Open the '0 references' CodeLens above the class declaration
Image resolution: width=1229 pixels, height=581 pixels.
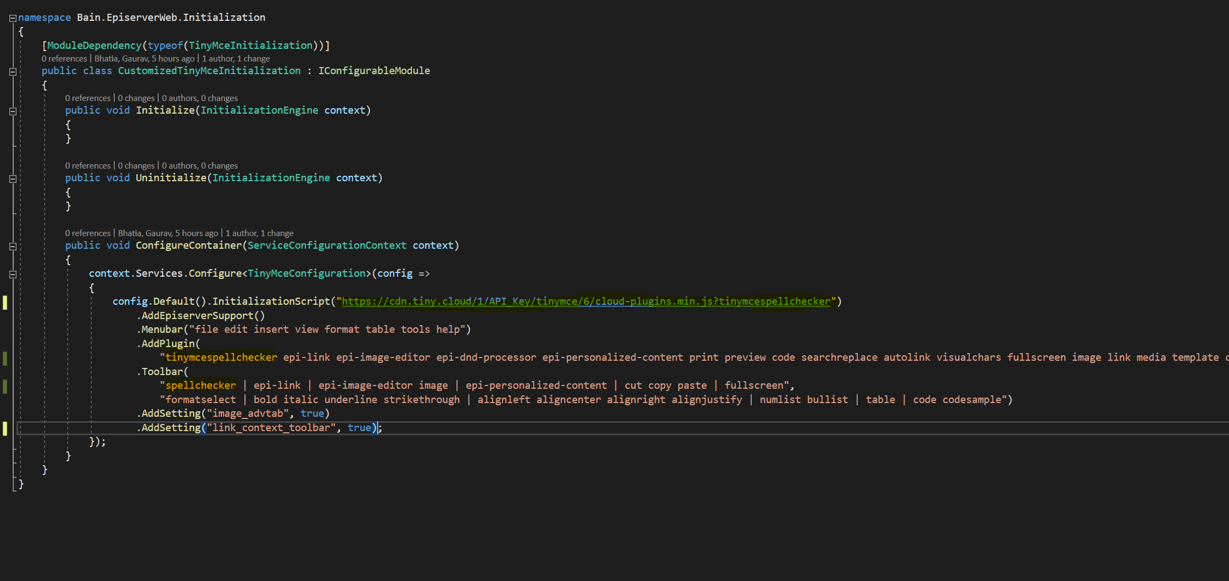tap(64, 59)
